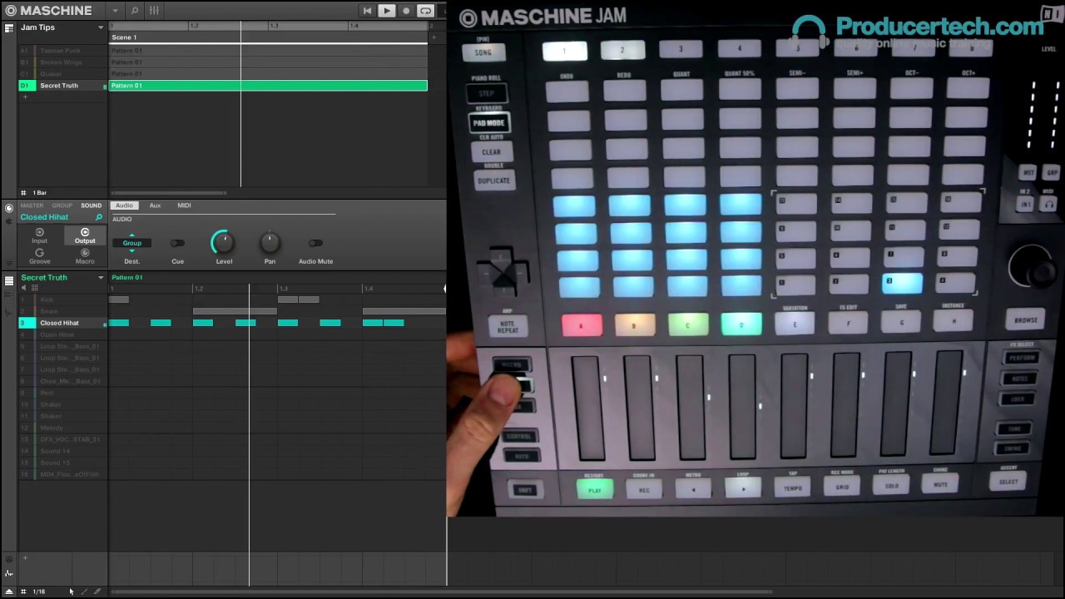Image resolution: width=1065 pixels, height=599 pixels.
Task: Toggle the Audio Mute switch
Action: pyautogui.click(x=315, y=244)
